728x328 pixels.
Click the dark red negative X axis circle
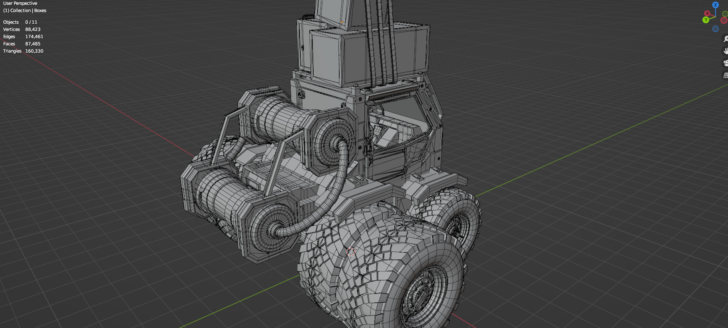click(x=724, y=20)
